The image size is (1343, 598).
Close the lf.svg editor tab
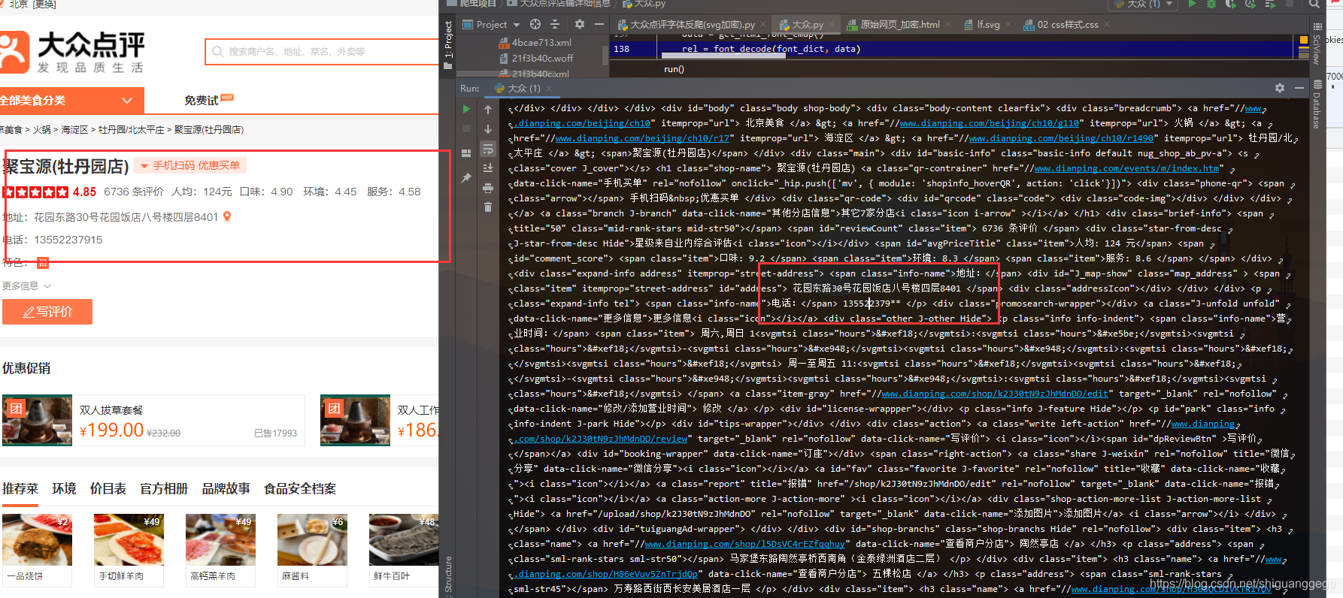(1009, 25)
